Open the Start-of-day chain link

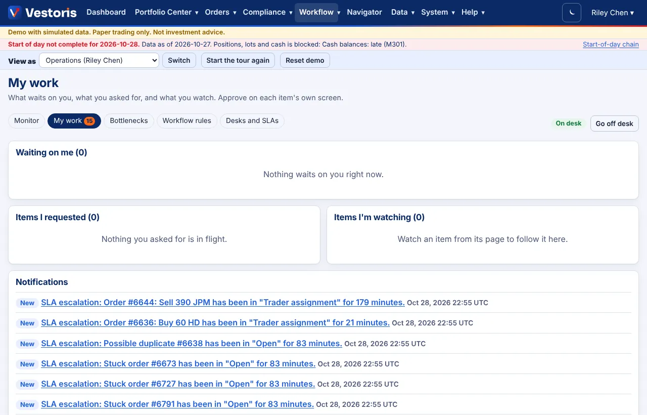coord(611,45)
